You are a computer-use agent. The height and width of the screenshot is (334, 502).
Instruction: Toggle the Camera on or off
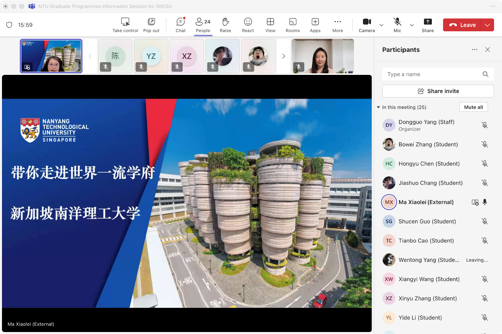[x=366, y=25]
